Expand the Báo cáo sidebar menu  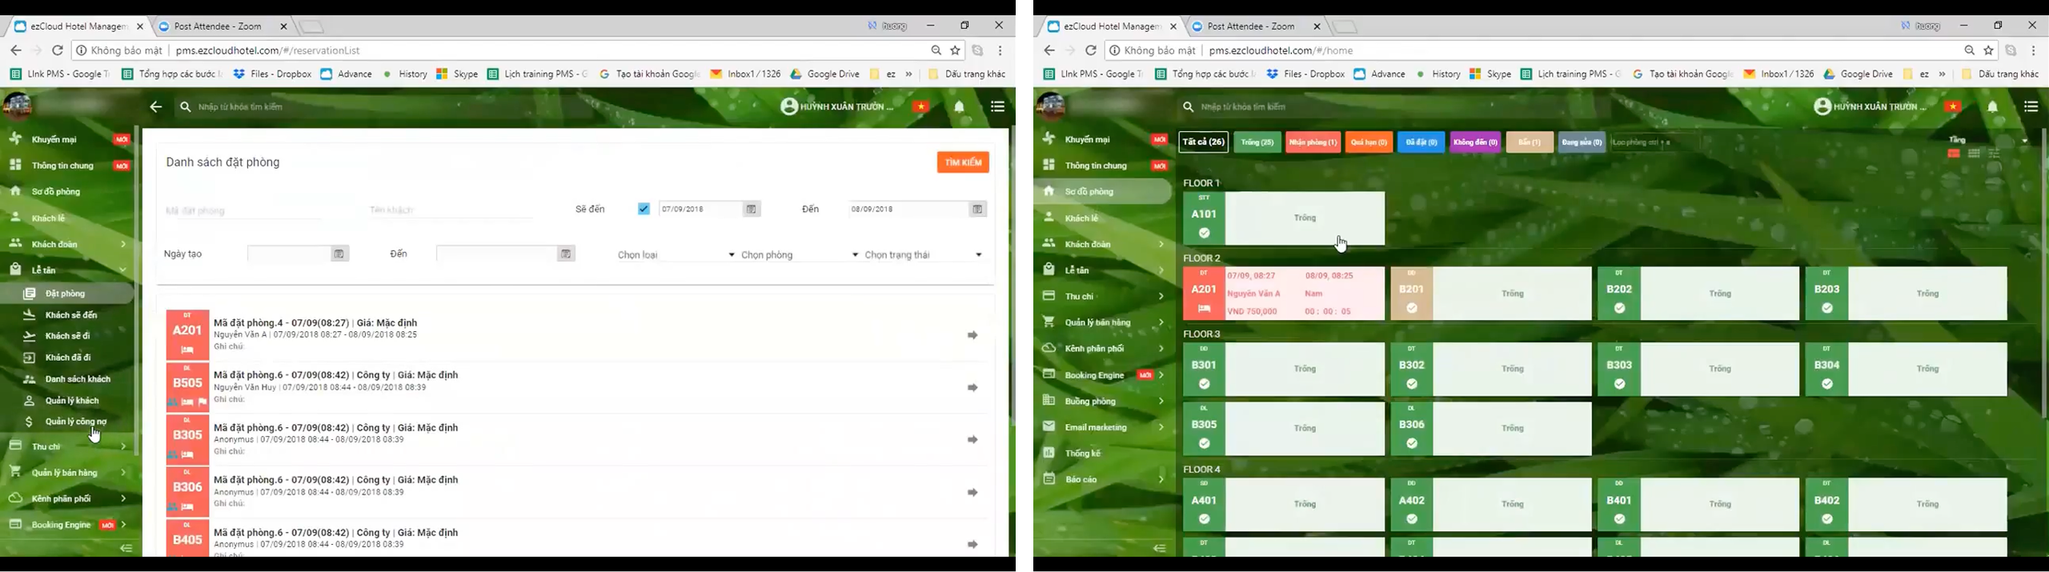[x=1102, y=480]
